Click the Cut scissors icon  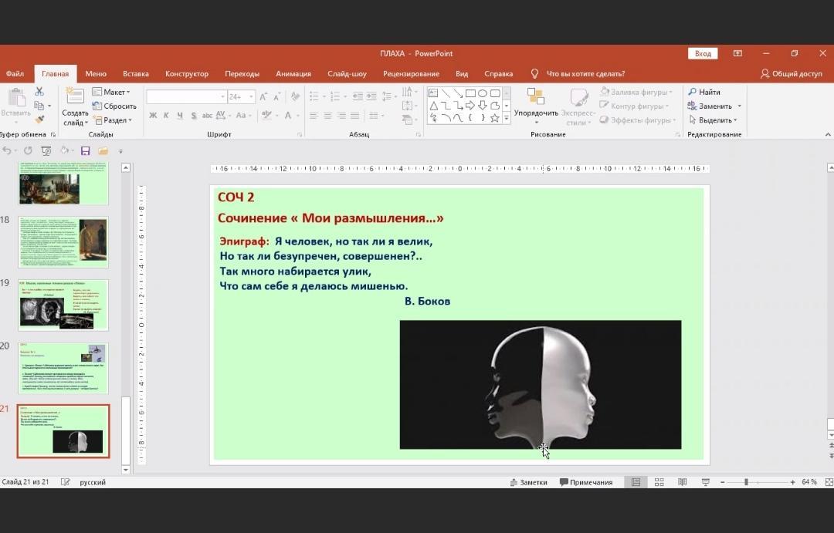39,92
